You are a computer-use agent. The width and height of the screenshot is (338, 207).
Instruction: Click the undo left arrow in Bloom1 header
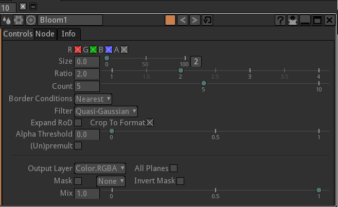(x=183, y=20)
